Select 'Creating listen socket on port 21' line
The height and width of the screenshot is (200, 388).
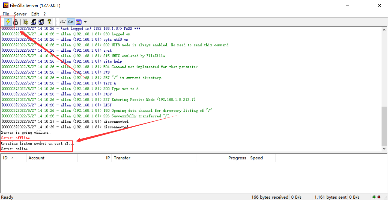pyautogui.click(x=37, y=143)
